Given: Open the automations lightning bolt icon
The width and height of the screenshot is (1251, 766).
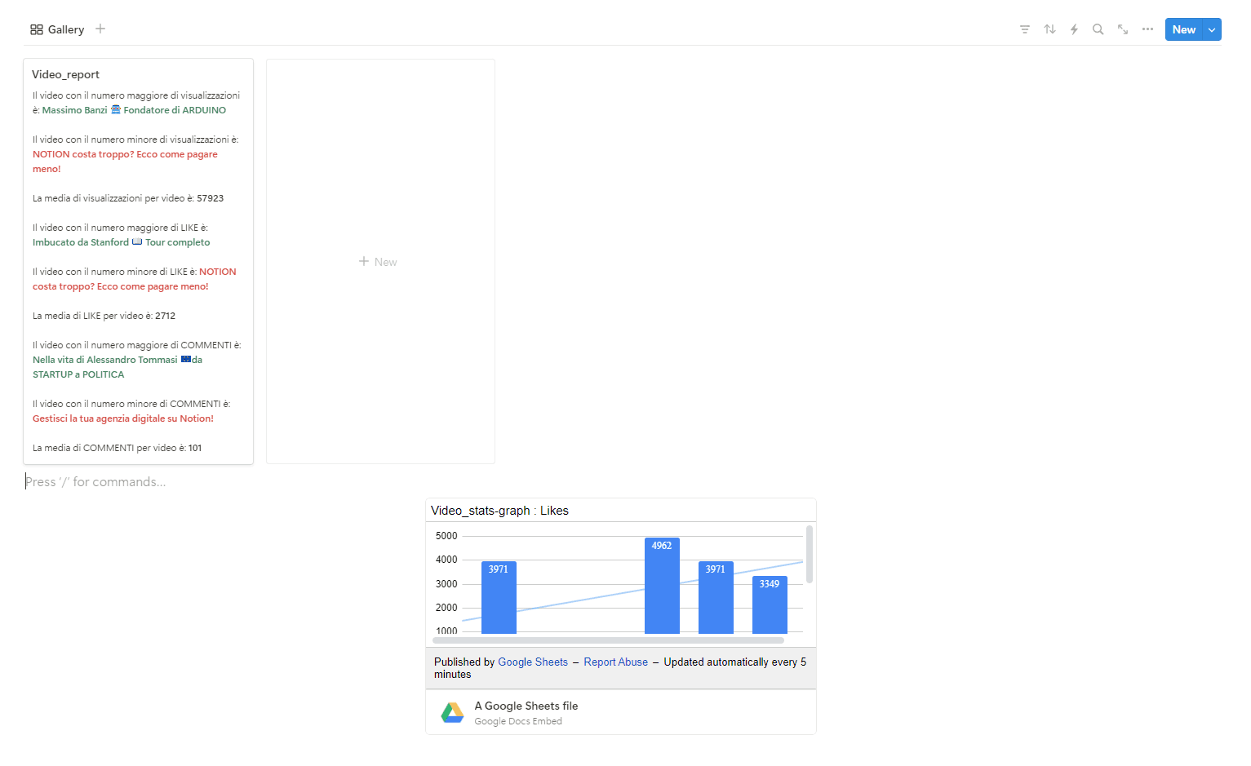Looking at the screenshot, I should pos(1074,29).
